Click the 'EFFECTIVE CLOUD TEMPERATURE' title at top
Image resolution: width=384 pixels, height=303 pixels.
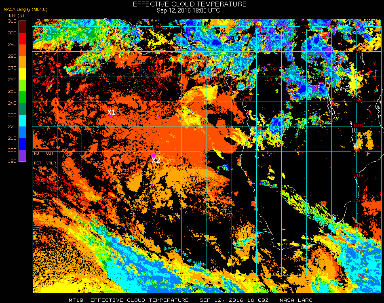click(x=190, y=4)
